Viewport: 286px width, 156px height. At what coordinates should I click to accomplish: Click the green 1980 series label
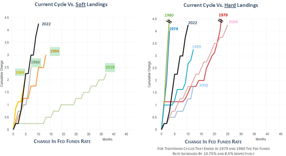170,15
